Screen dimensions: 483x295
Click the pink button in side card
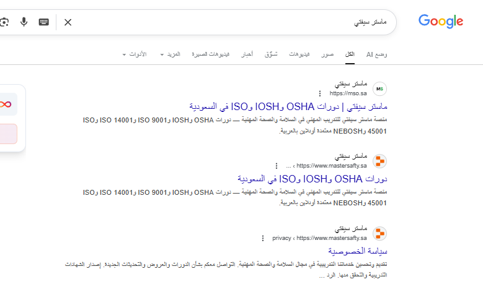click(x=8, y=134)
